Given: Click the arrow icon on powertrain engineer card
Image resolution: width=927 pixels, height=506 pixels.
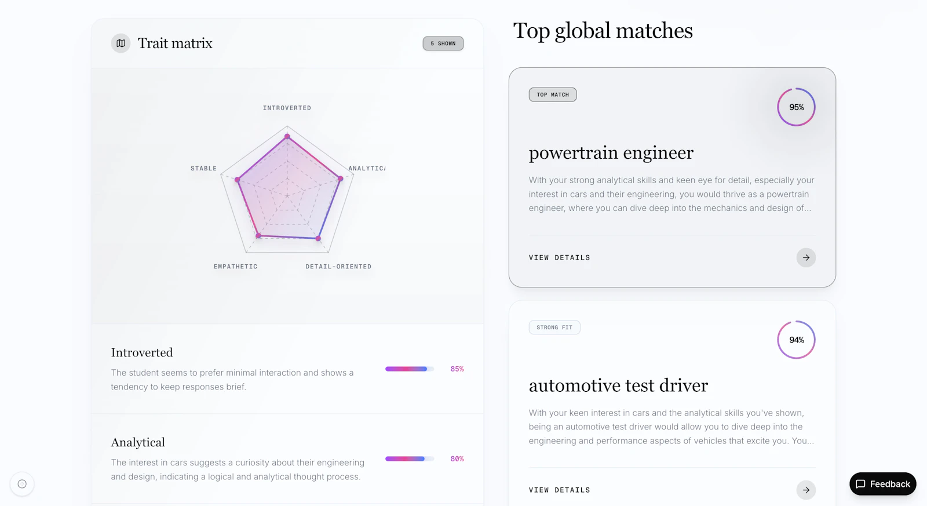Looking at the screenshot, I should click(806, 257).
